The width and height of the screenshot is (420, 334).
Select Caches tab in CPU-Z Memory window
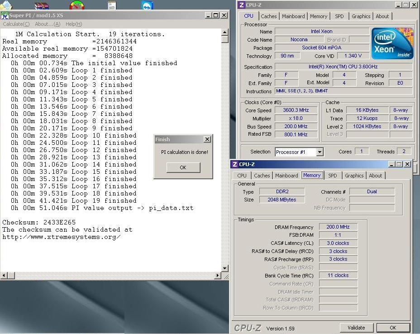(x=262, y=176)
